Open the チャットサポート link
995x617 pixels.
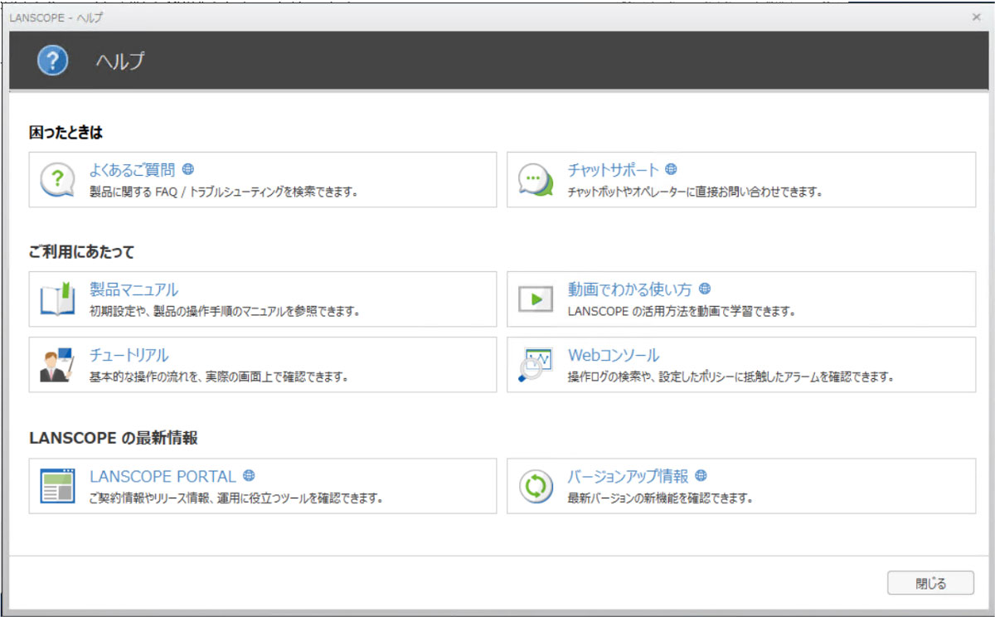pyautogui.click(x=613, y=170)
